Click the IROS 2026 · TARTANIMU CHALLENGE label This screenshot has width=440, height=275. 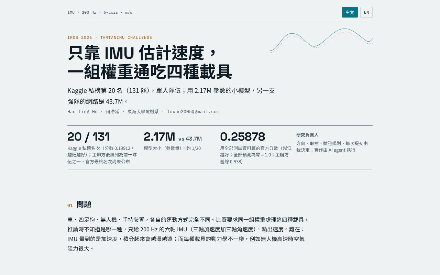tap(110, 37)
